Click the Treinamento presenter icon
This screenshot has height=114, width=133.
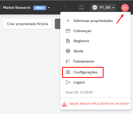coord(68,62)
